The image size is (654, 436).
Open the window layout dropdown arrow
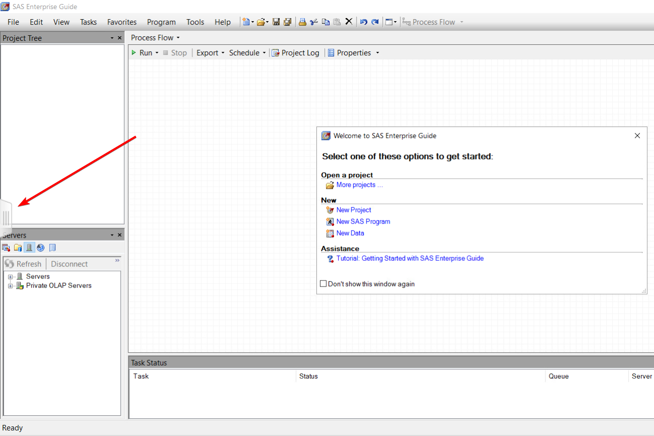click(x=395, y=22)
